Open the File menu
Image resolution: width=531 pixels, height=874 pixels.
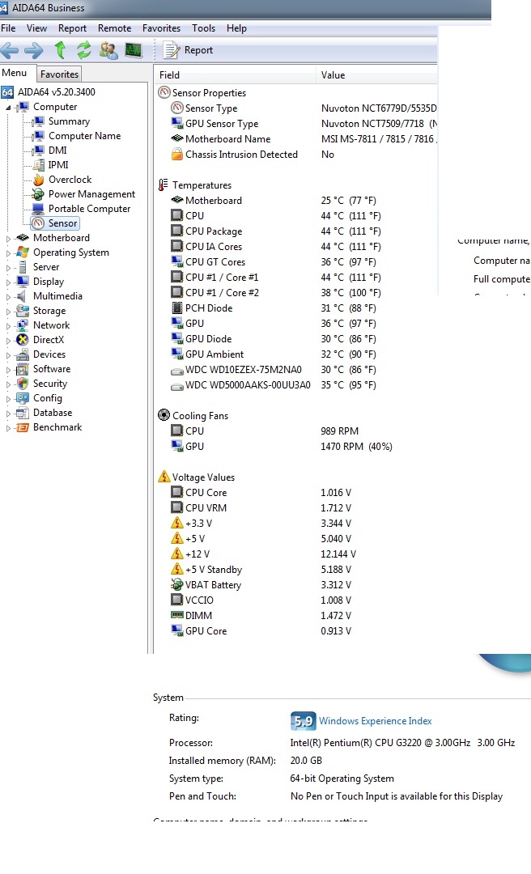8,28
